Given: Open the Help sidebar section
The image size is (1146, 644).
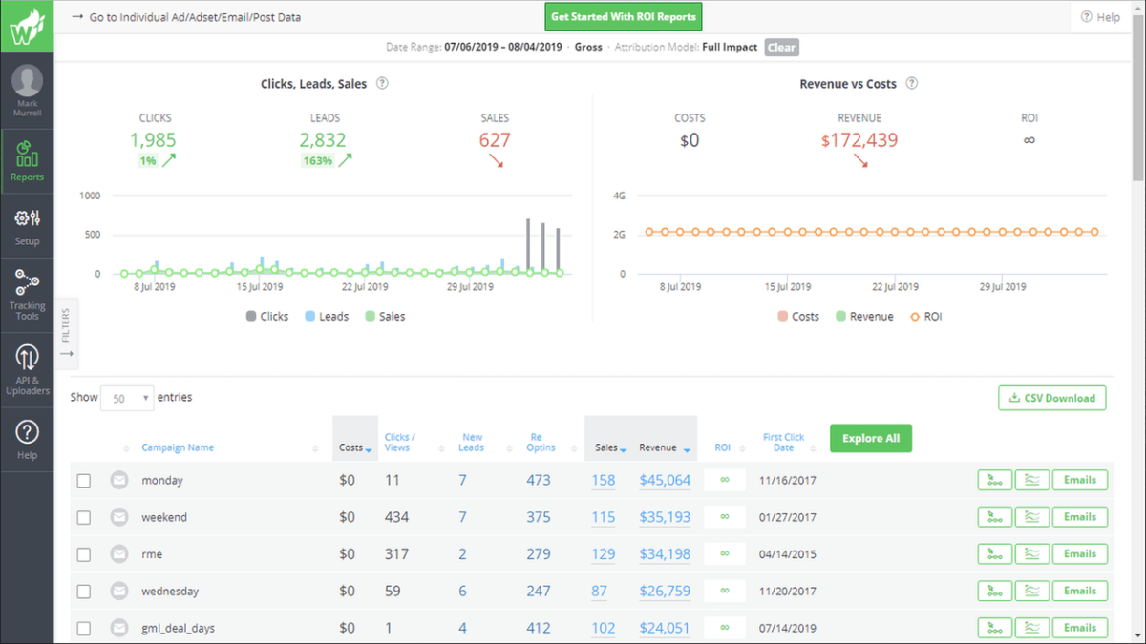Looking at the screenshot, I should [27, 440].
